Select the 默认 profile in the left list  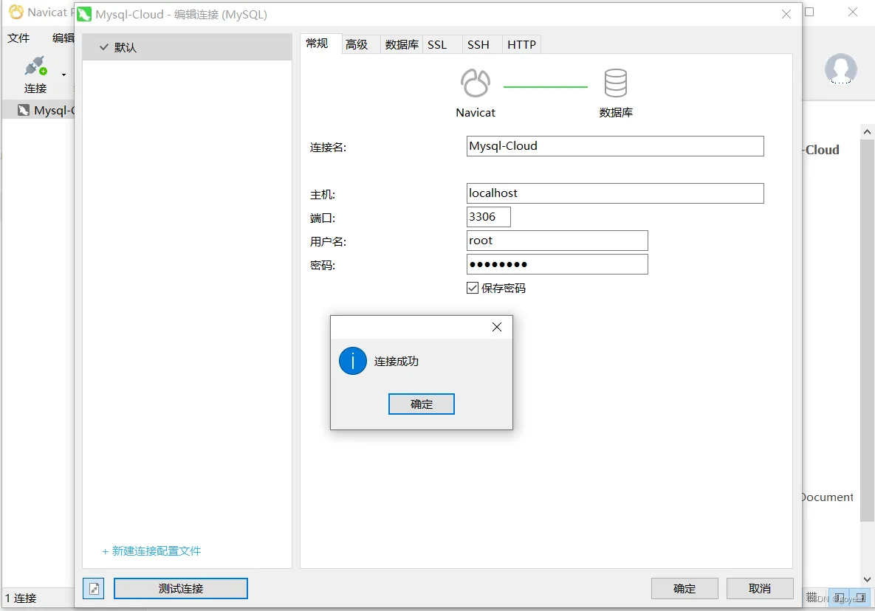click(187, 47)
